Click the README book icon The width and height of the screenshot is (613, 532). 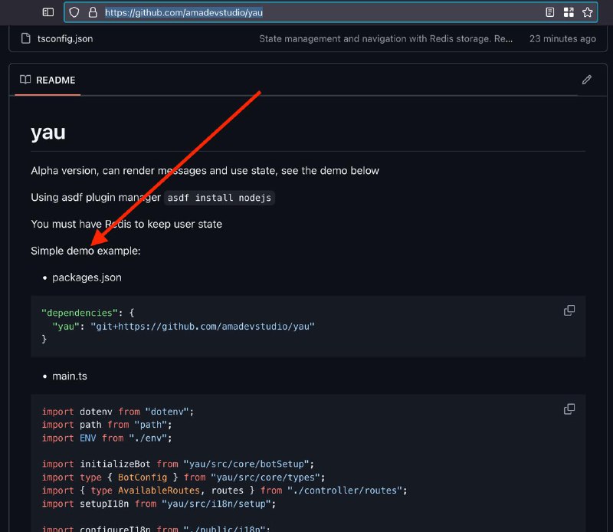coord(27,80)
